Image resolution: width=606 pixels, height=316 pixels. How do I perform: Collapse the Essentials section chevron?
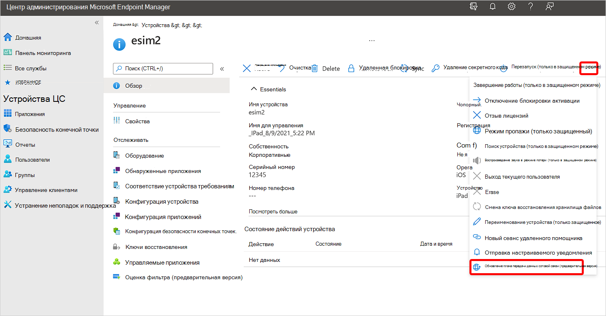(x=254, y=89)
